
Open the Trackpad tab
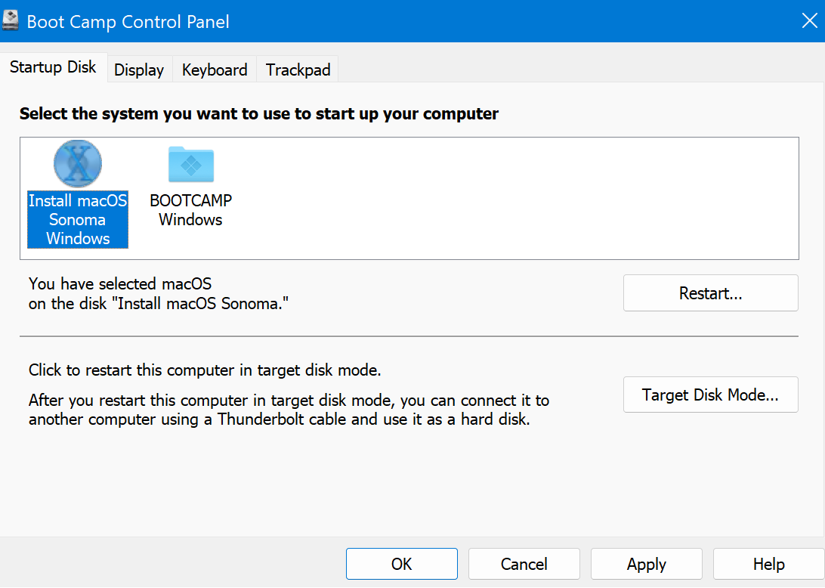[298, 70]
